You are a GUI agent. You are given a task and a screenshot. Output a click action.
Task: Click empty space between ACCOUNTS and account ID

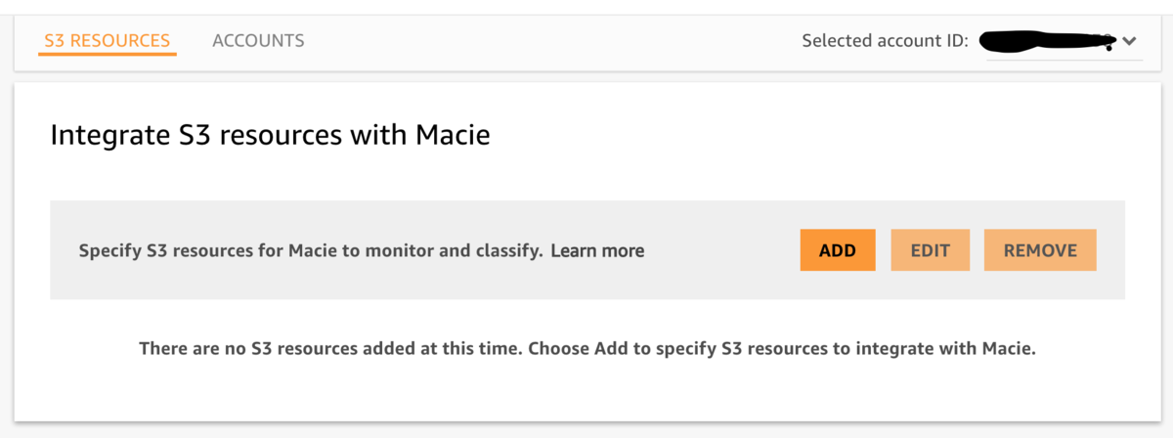(x=547, y=41)
